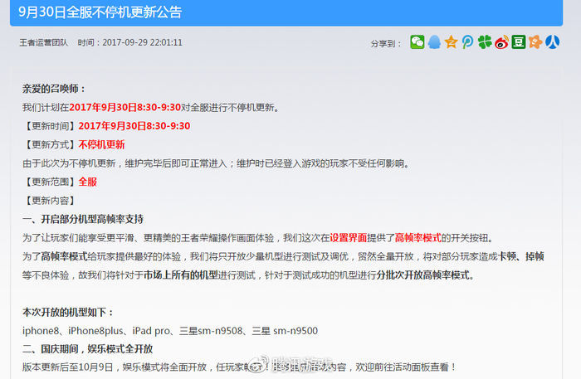Click red text 设置界面
The height and width of the screenshot is (379, 581).
pyautogui.click(x=349, y=238)
